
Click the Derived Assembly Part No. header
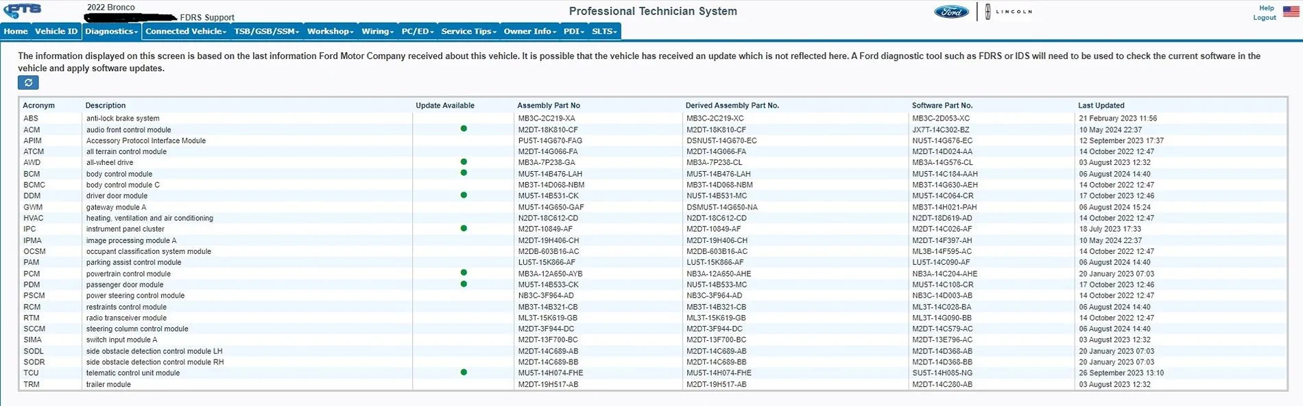click(x=732, y=105)
